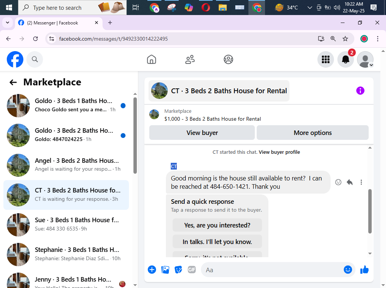Show hidden system tray icons chevron
386x288 pixels.
[x=310, y=8]
